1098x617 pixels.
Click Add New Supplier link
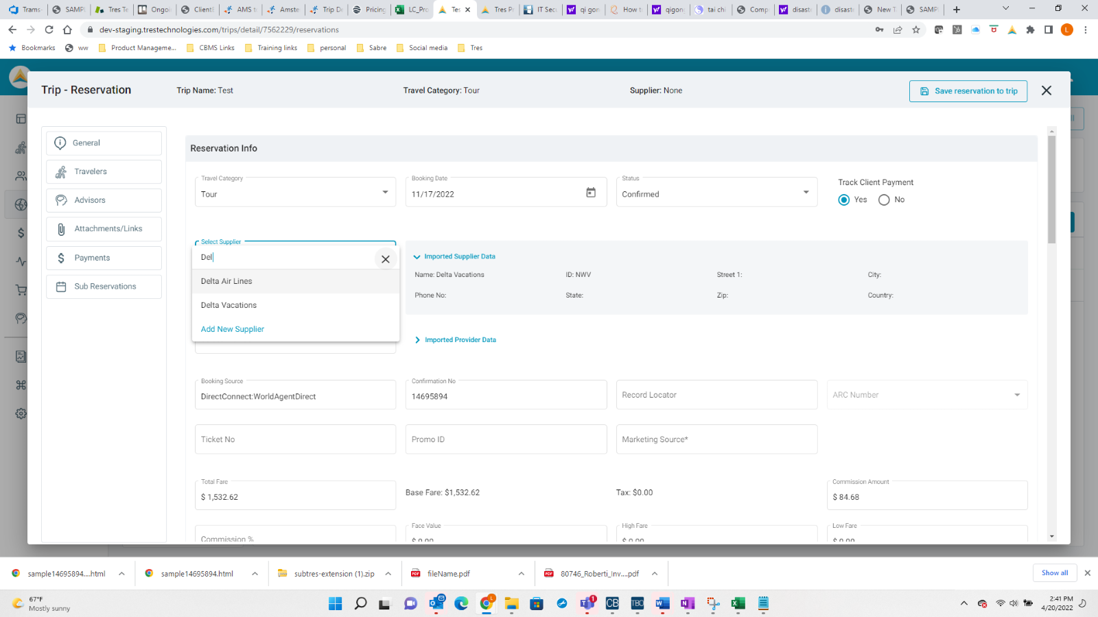tap(233, 329)
